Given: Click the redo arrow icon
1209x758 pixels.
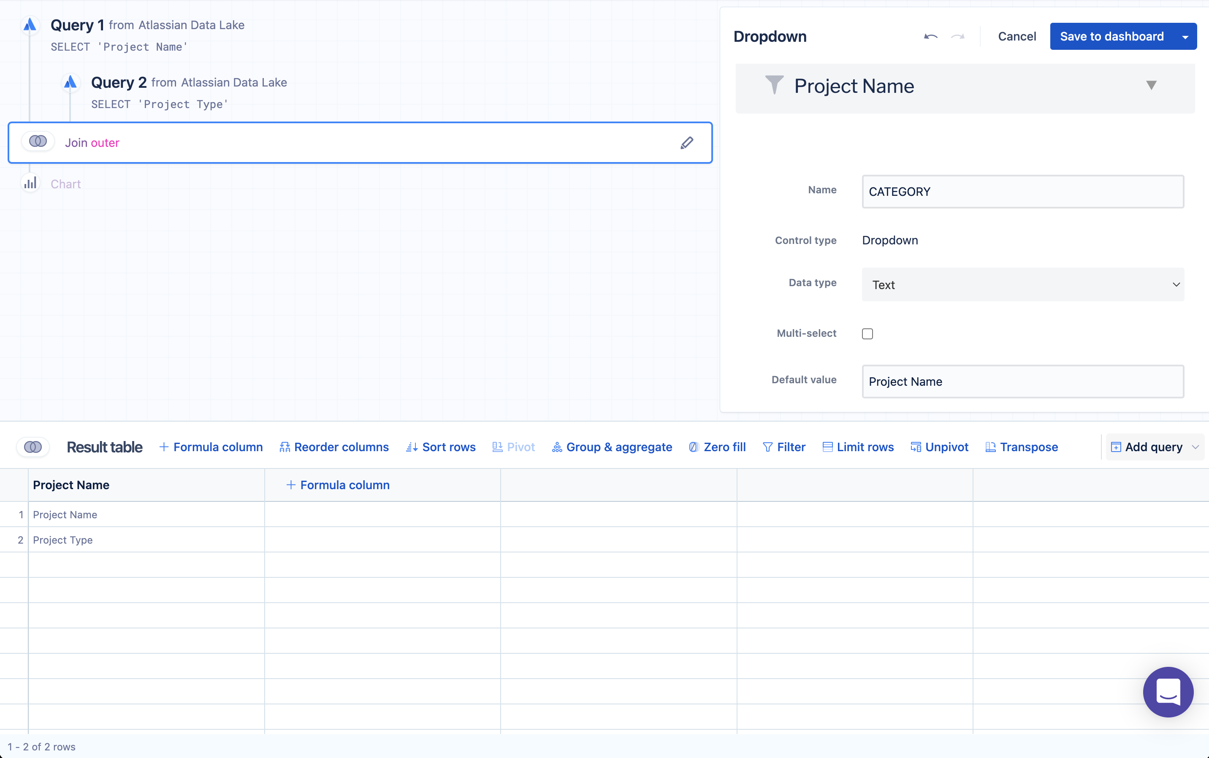Looking at the screenshot, I should point(958,37).
